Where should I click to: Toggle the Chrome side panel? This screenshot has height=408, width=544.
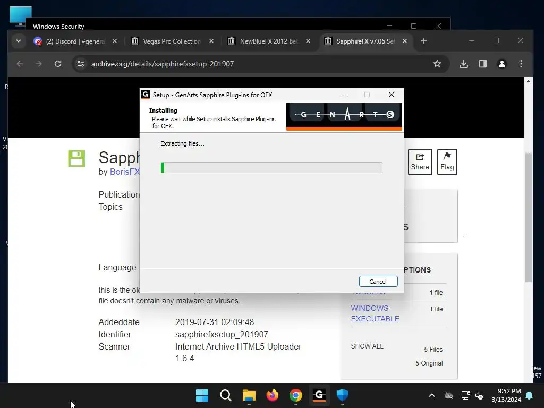[x=482, y=64]
